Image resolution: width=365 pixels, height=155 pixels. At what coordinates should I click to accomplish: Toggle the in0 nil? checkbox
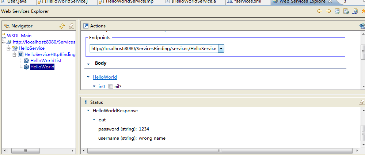click(x=111, y=86)
